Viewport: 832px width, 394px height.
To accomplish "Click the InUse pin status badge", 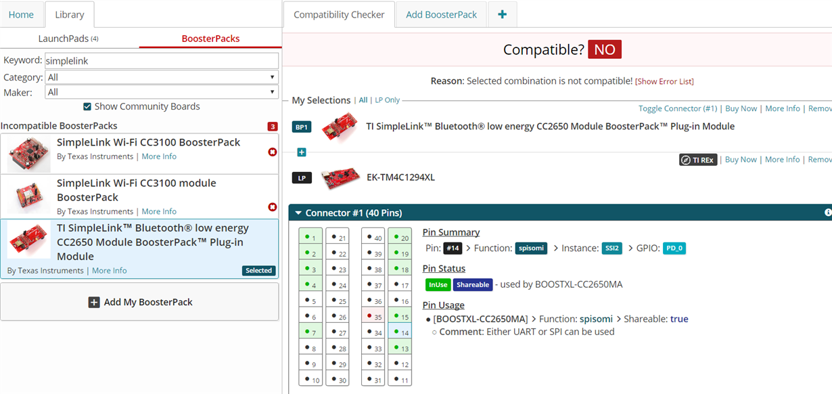I will click(x=438, y=285).
